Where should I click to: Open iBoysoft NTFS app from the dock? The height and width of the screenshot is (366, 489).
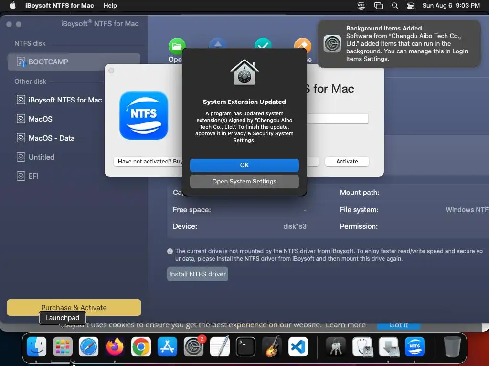click(x=415, y=346)
